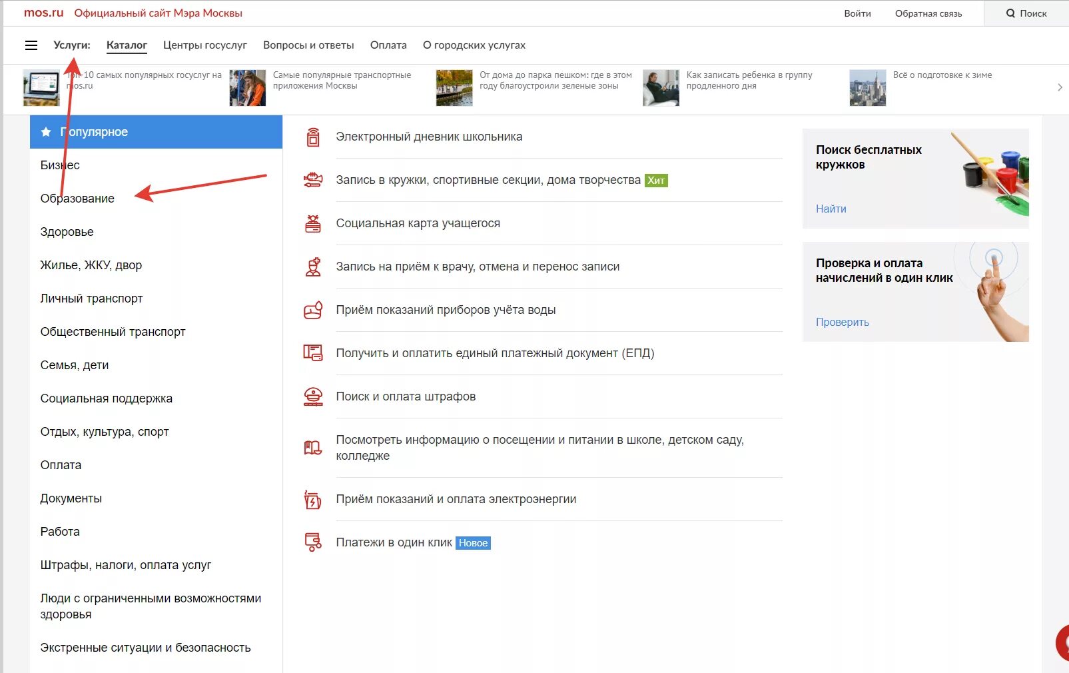This screenshot has height=673, width=1069.
Task: Open the Каталог tab
Action: [x=127, y=45]
